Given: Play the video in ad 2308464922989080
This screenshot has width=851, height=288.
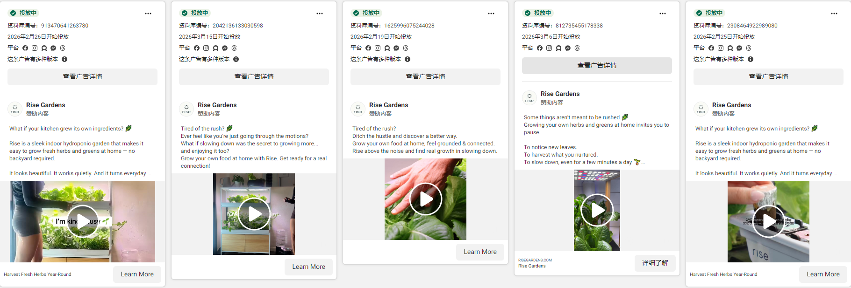Looking at the screenshot, I should click(768, 221).
